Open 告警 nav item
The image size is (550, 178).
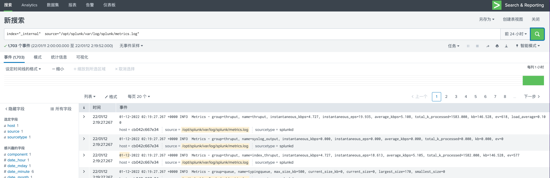(90, 5)
